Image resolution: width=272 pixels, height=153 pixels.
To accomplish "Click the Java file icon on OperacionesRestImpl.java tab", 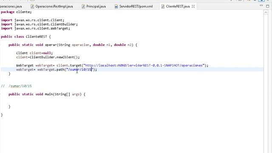I will pyautogui.click(x=32, y=6).
